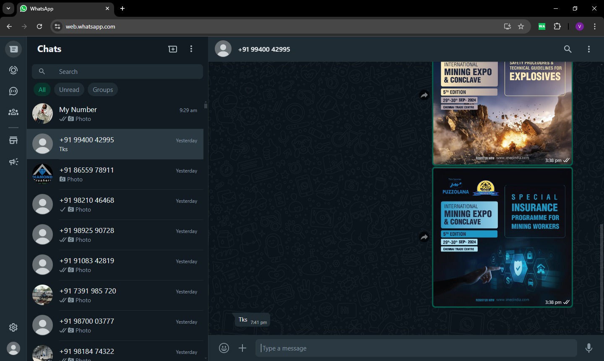Viewport: 604px width, 361px height.
Task: Open browser Extensions puzzle icon
Action: pyautogui.click(x=557, y=26)
